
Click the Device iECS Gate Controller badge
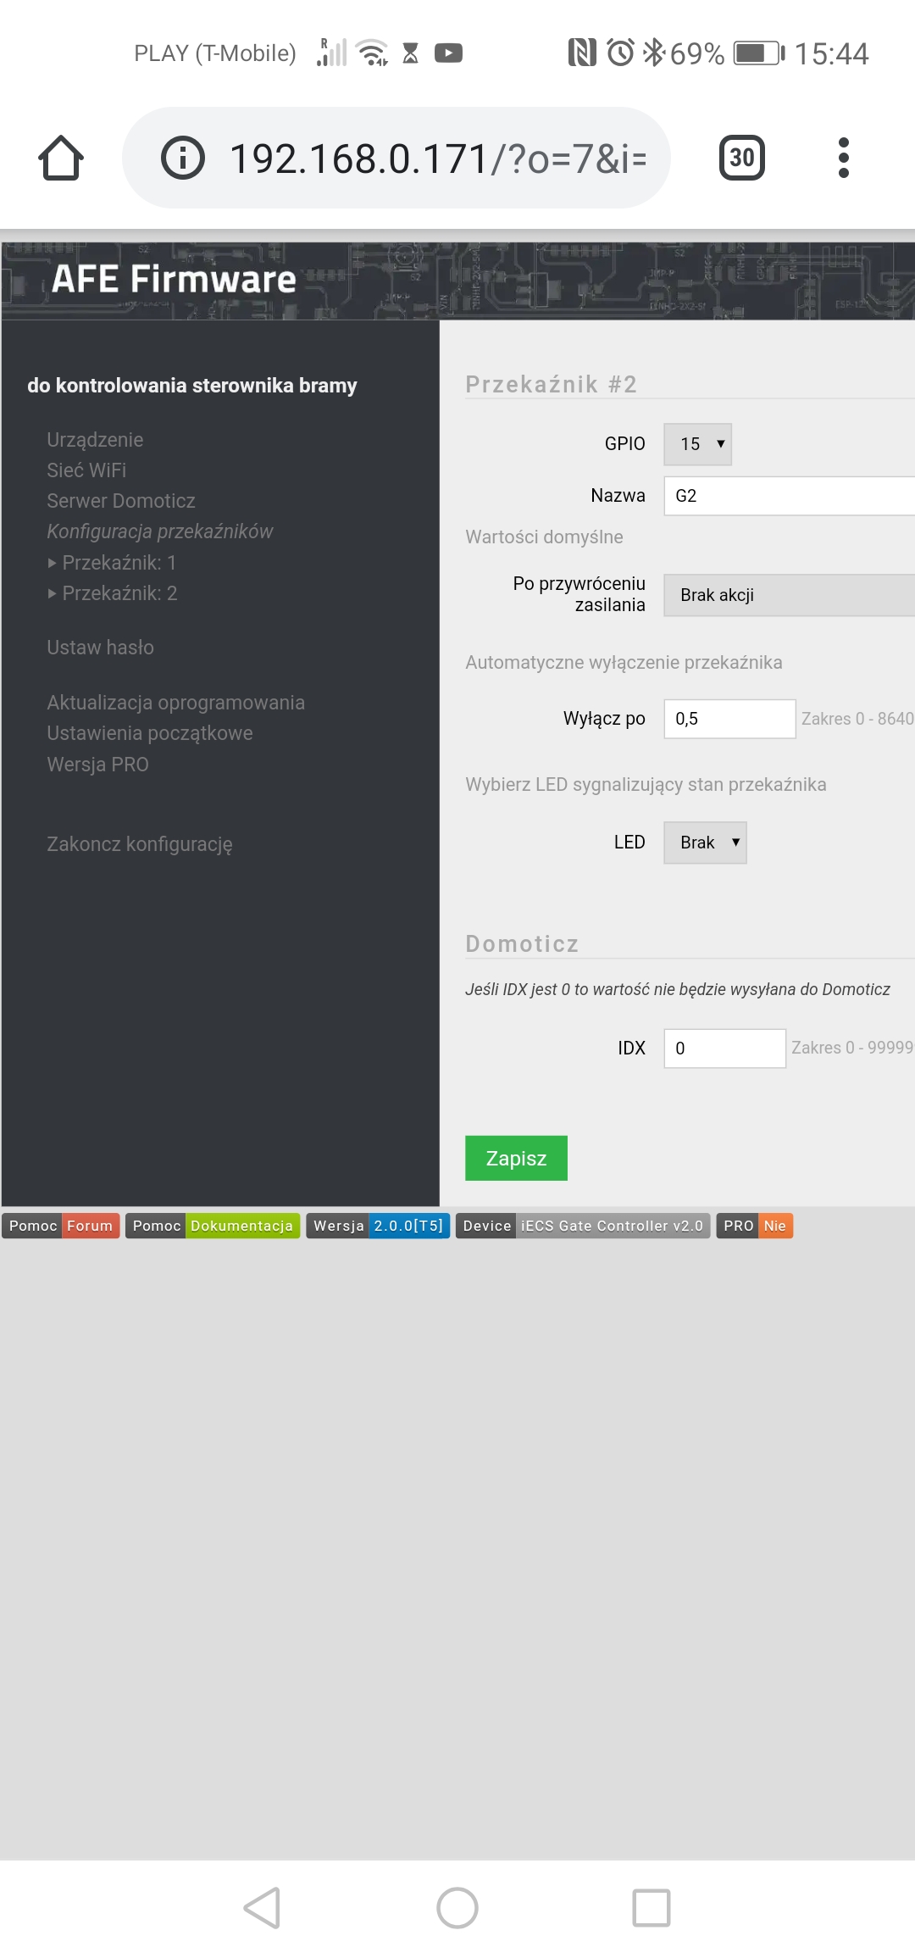coord(583,1226)
